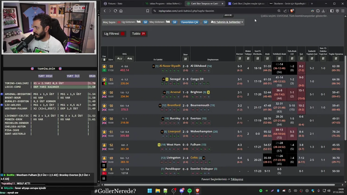Switch to the iddaa Programı tab
The image size is (347, 195).
click(x=164, y=4)
